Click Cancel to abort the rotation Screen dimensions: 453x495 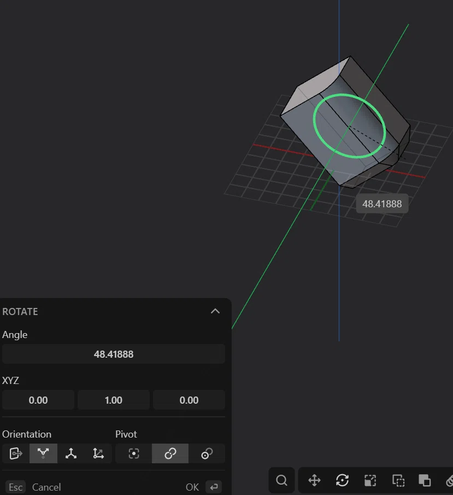tap(46, 487)
